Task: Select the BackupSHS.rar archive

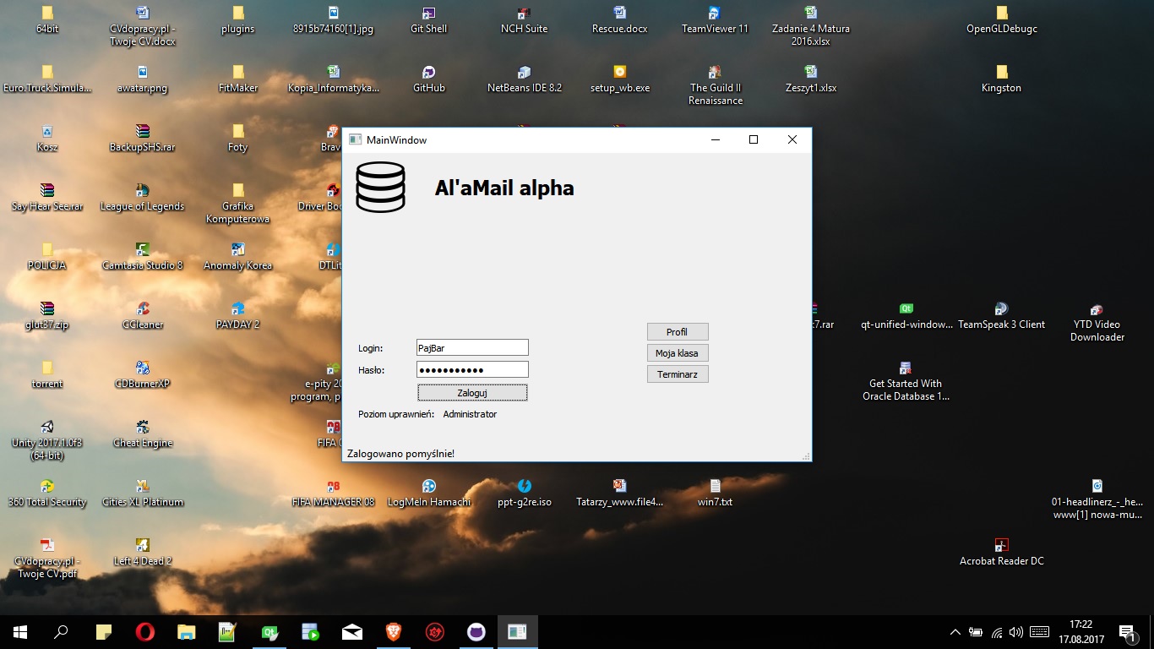Action: pyautogui.click(x=142, y=139)
